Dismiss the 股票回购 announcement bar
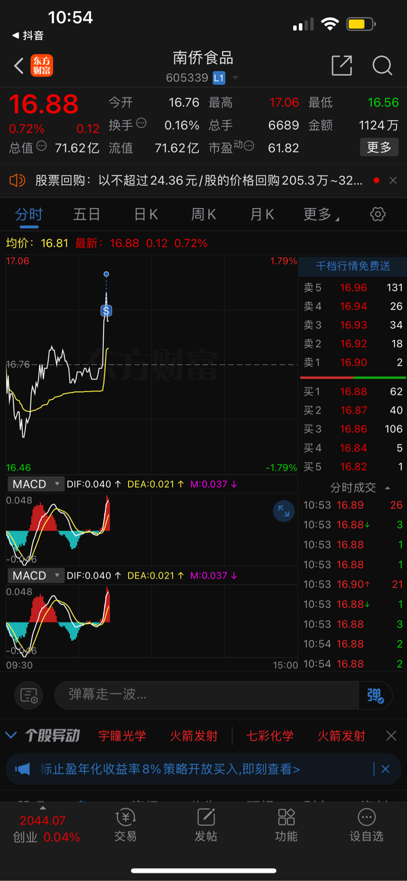 pyautogui.click(x=393, y=181)
